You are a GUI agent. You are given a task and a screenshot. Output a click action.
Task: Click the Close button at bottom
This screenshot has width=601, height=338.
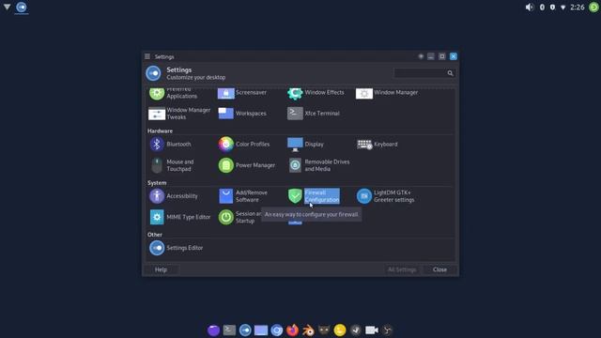(x=439, y=269)
